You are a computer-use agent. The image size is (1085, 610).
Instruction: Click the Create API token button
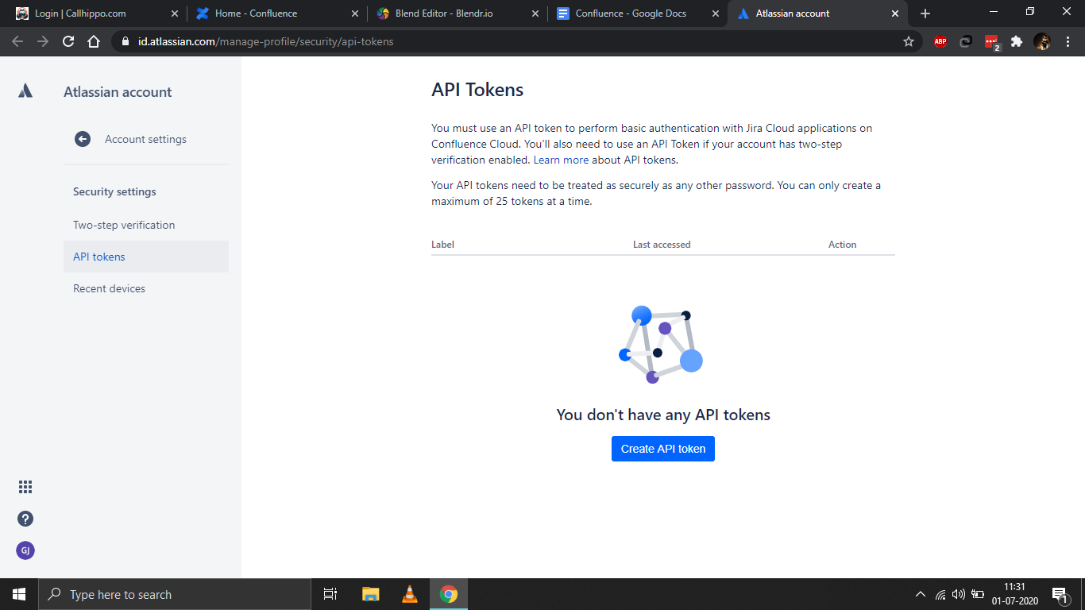click(663, 449)
